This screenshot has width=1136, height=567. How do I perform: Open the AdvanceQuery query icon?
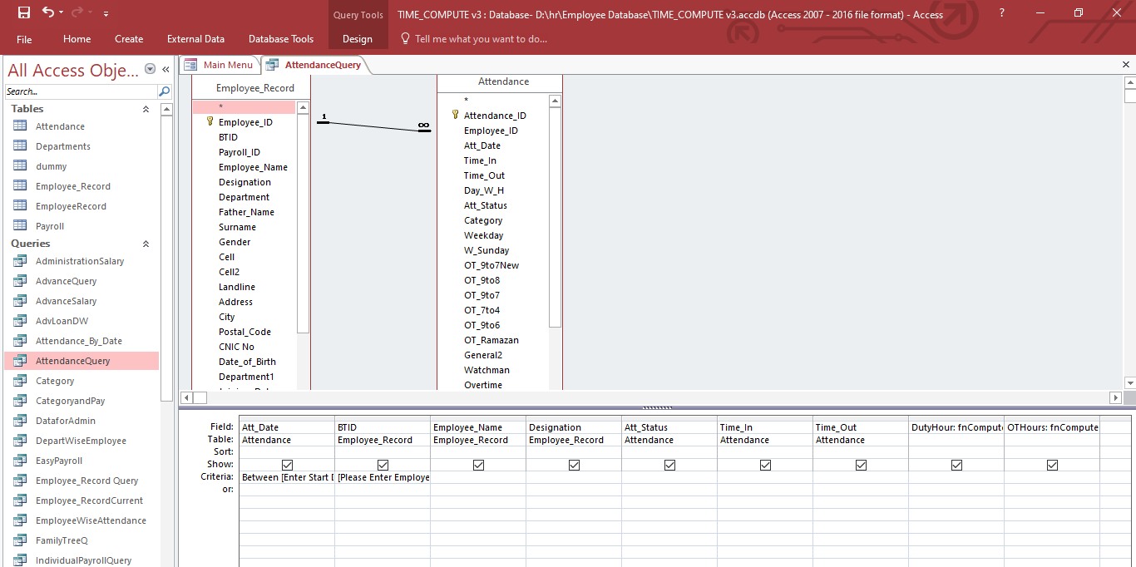point(21,281)
